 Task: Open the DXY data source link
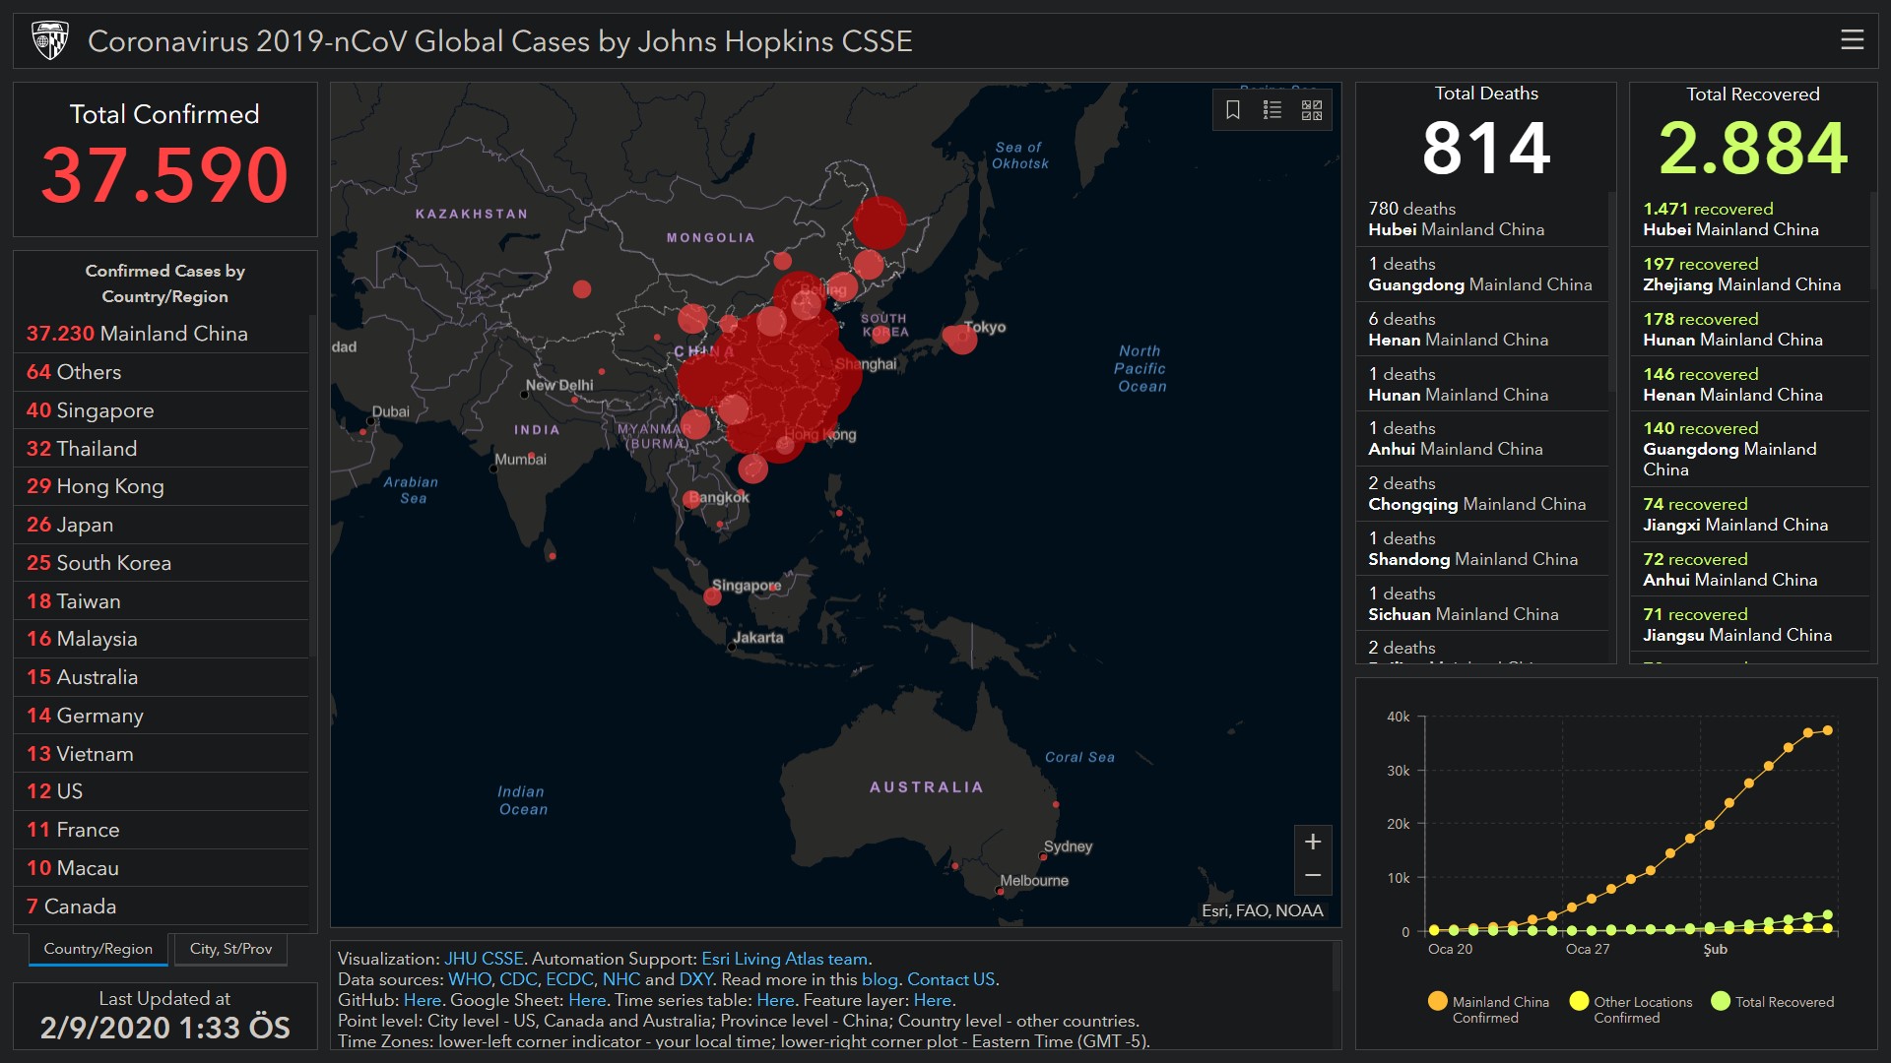pyautogui.click(x=695, y=979)
